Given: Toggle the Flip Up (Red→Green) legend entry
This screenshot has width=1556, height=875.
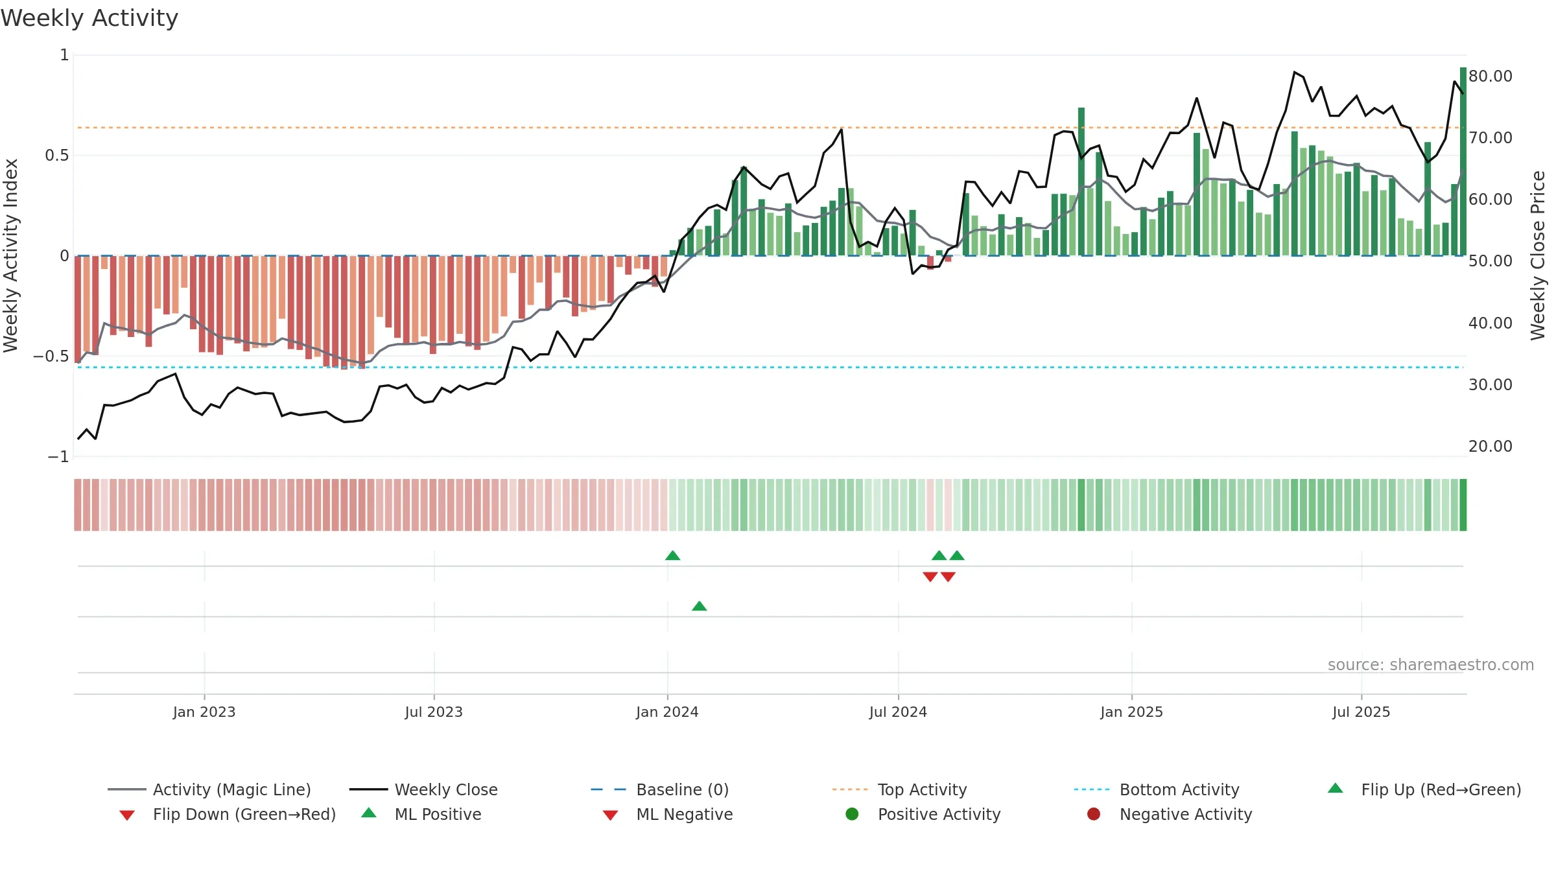Looking at the screenshot, I should point(1424,789).
